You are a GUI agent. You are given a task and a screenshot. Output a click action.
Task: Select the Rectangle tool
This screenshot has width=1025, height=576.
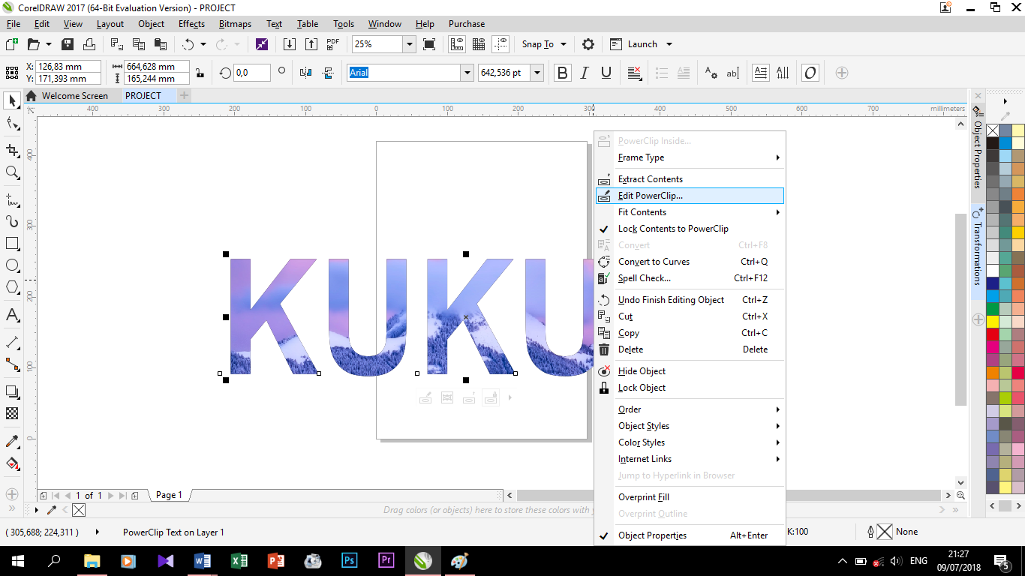click(11, 243)
